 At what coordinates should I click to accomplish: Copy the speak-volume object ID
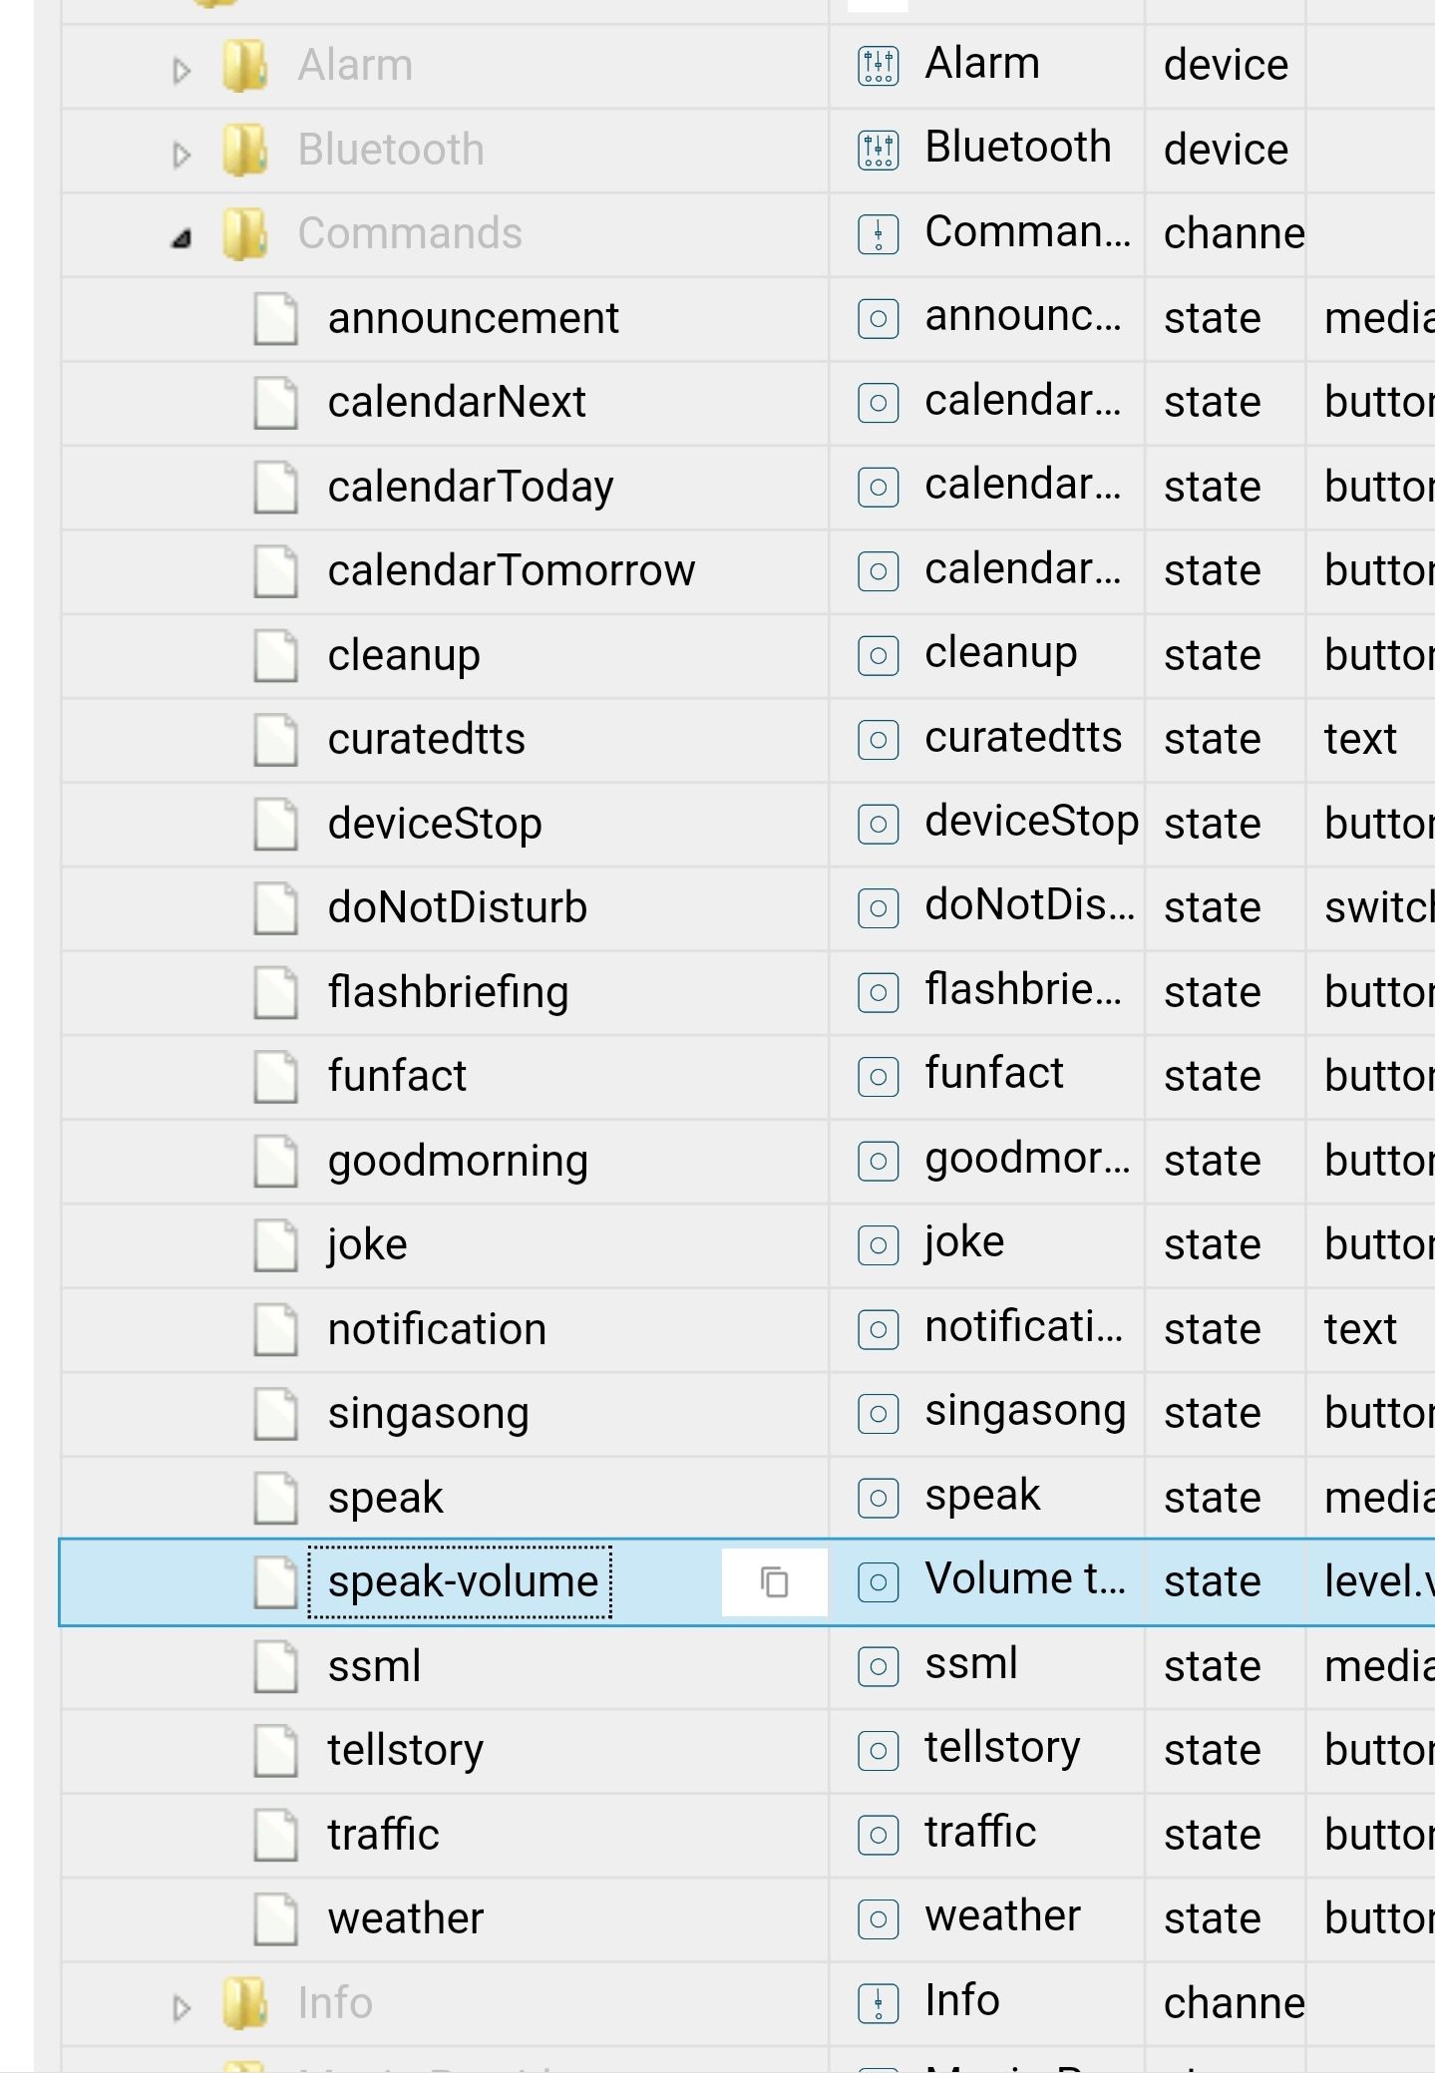(x=775, y=1582)
